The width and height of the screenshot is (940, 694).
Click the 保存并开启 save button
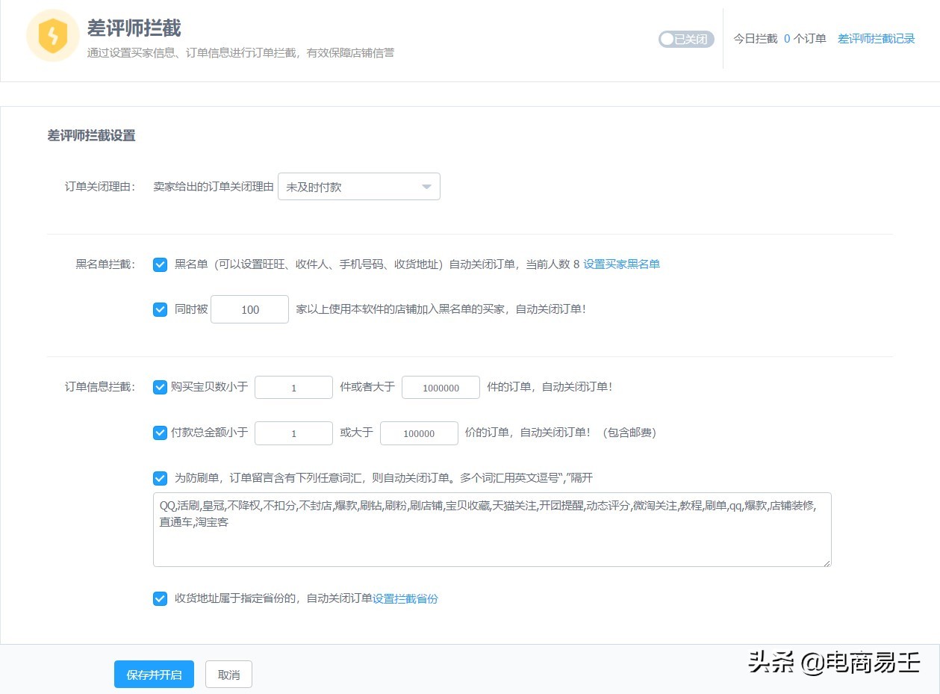[154, 674]
